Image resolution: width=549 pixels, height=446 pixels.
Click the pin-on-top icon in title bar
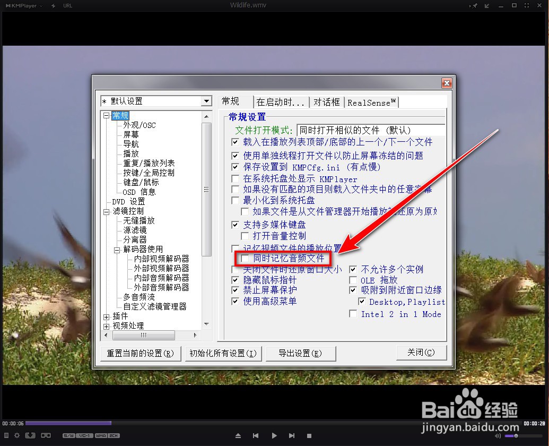click(x=475, y=5)
